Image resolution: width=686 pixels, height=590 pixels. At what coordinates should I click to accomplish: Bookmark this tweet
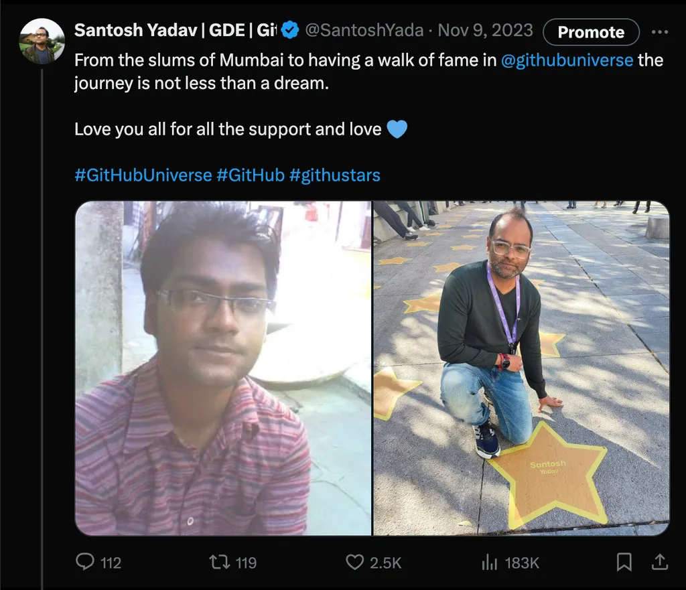[624, 562]
